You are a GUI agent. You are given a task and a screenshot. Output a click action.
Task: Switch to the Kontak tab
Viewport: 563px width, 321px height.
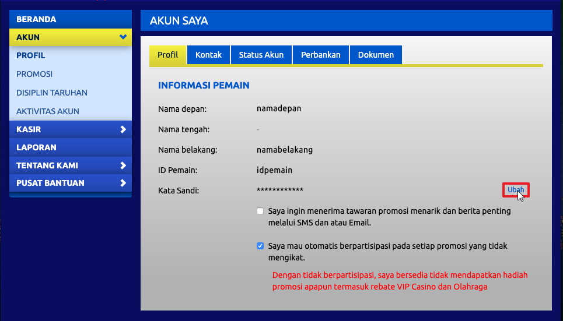208,55
